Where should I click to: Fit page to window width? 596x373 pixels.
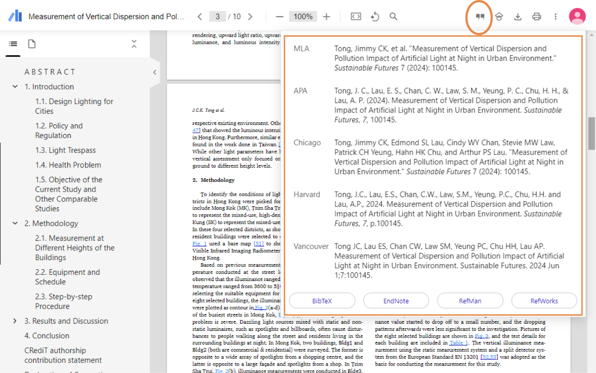356,16
